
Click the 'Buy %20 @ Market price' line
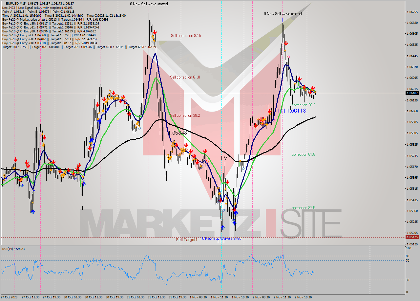[55, 19]
